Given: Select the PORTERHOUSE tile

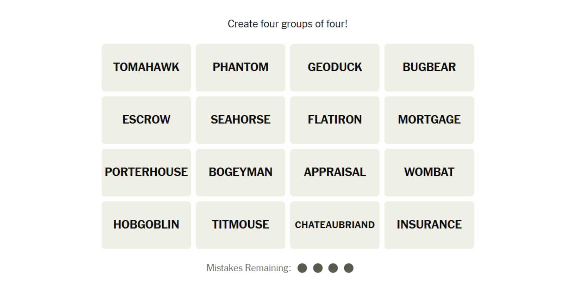Looking at the screenshot, I should [x=146, y=172].
